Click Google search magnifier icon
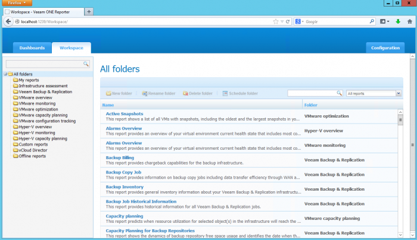The image size is (417, 240). tap(372, 21)
